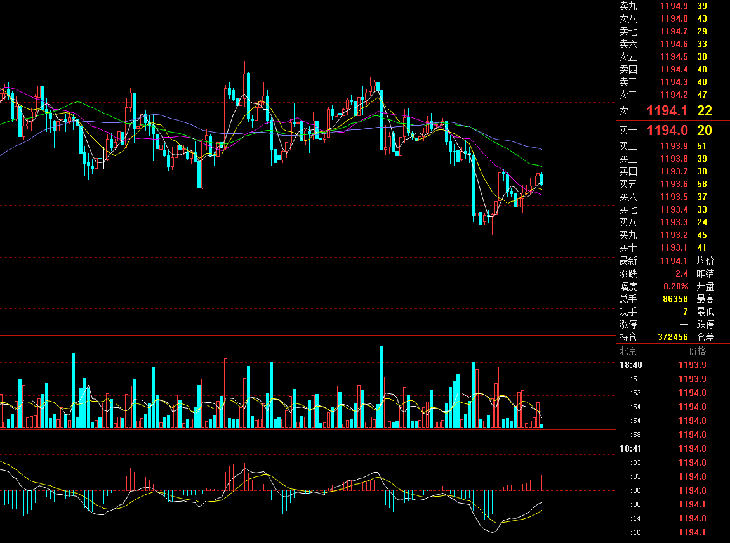Image resolution: width=730 pixels, height=543 pixels.
Task: Click the :06 tick row price
Action: click(x=693, y=490)
